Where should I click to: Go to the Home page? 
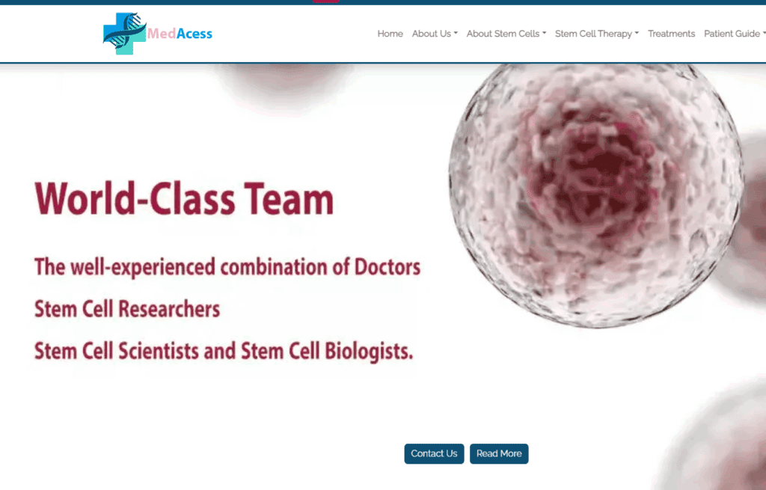pyautogui.click(x=390, y=34)
